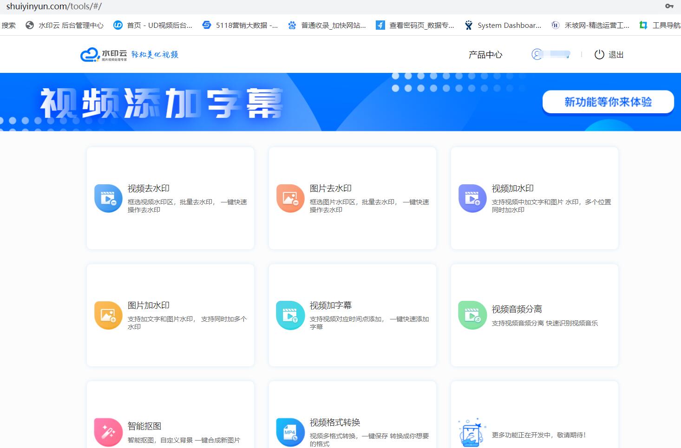This screenshot has height=448, width=681.
Task: Open the 视频加字幕 teal icon
Action: pos(290,315)
